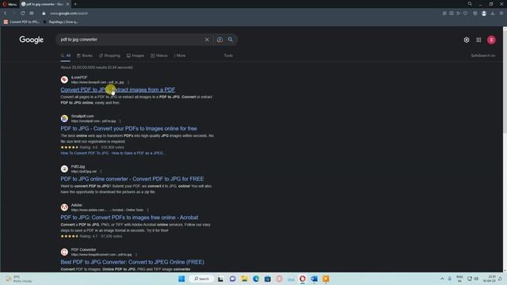Switch to Opera in the taskbar
The width and height of the screenshot is (507, 285).
click(303, 279)
